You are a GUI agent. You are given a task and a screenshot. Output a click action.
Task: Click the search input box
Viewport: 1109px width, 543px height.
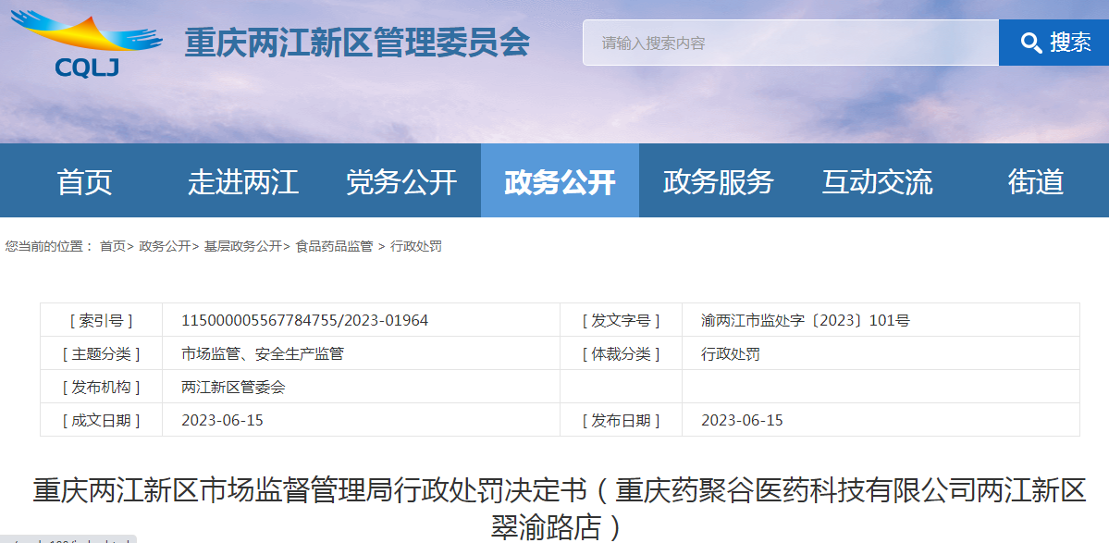[x=786, y=41]
